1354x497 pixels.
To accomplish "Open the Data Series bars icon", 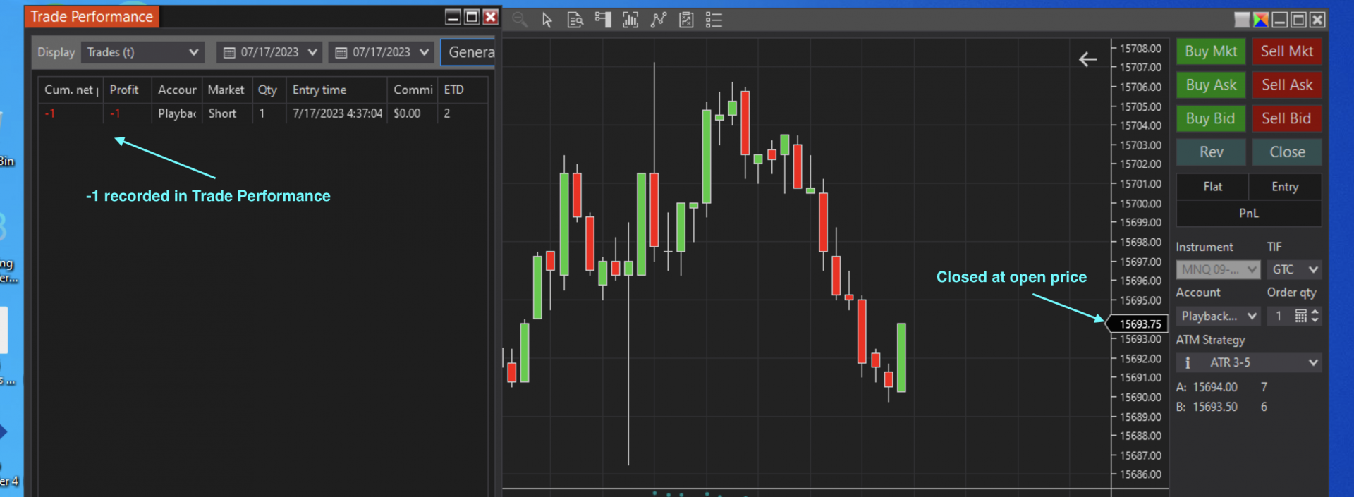I will point(630,20).
